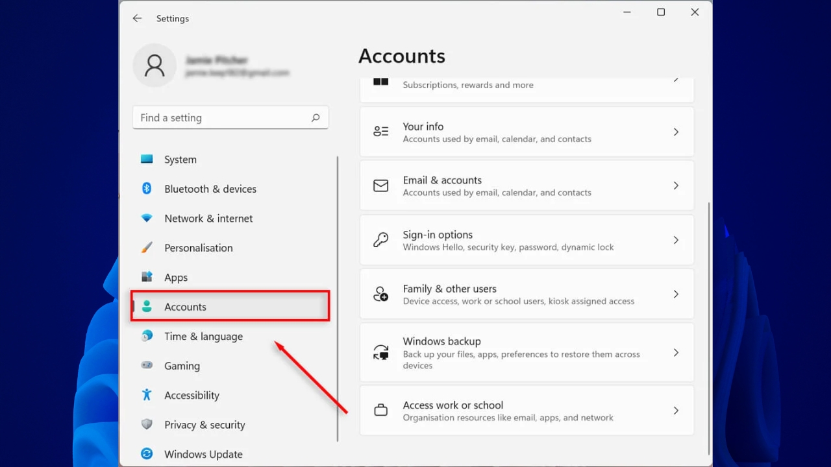Viewport: 831px width, 467px height.
Task: Go back with the Settings back arrow
Action: (x=137, y=19)
